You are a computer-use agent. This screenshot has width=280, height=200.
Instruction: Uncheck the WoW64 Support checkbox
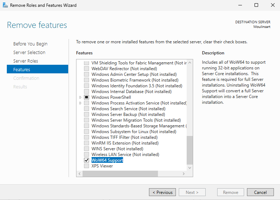point(86,160)
